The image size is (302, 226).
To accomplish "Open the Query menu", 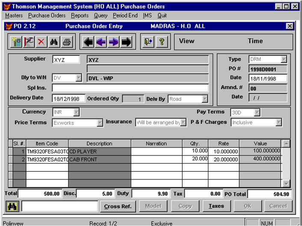I will (x=101, y=15).
